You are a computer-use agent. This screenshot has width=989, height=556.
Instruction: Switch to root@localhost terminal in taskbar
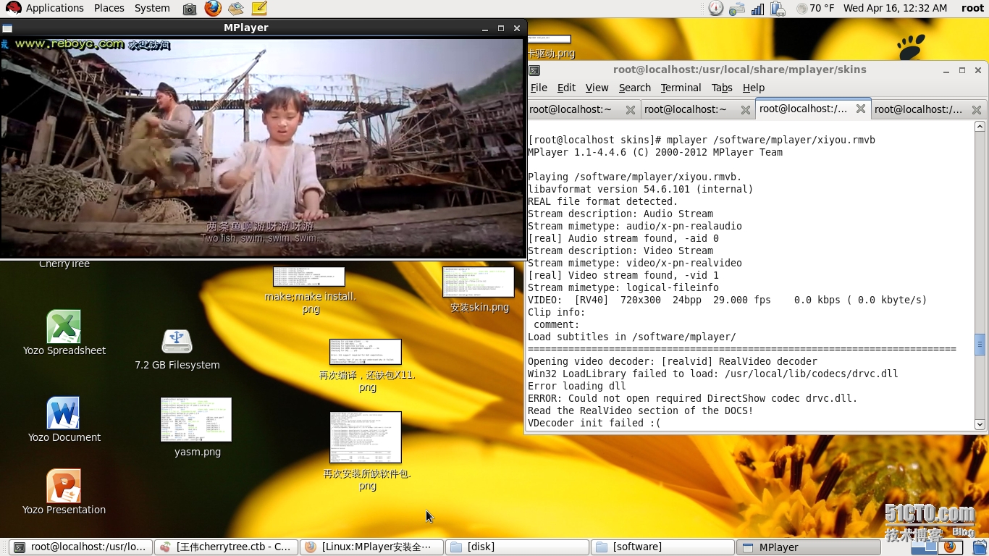click(x=82, y=547)
